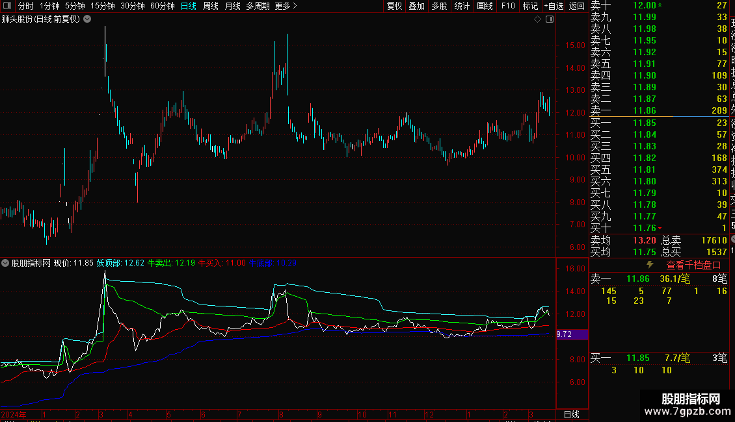Click the 日线 label at bottom right
The image size is (735, 422).
tap(571, 414)
